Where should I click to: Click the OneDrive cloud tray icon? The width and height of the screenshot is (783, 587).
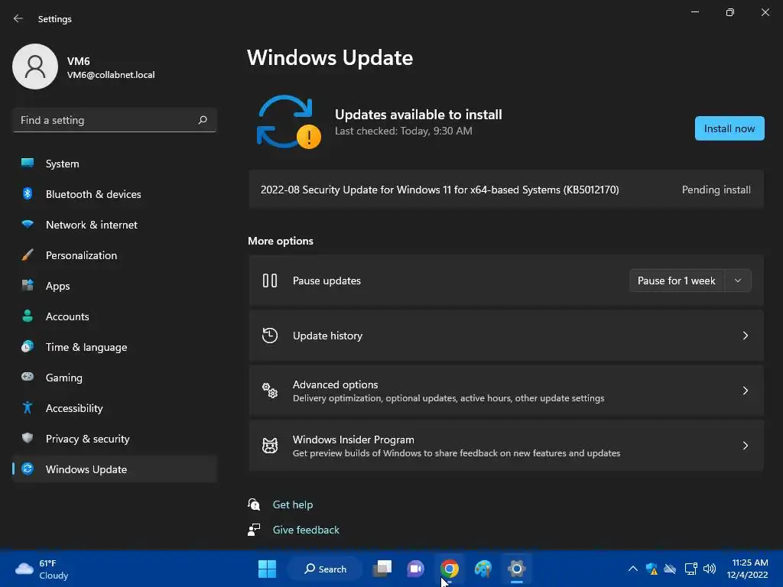tap(670, 569)
